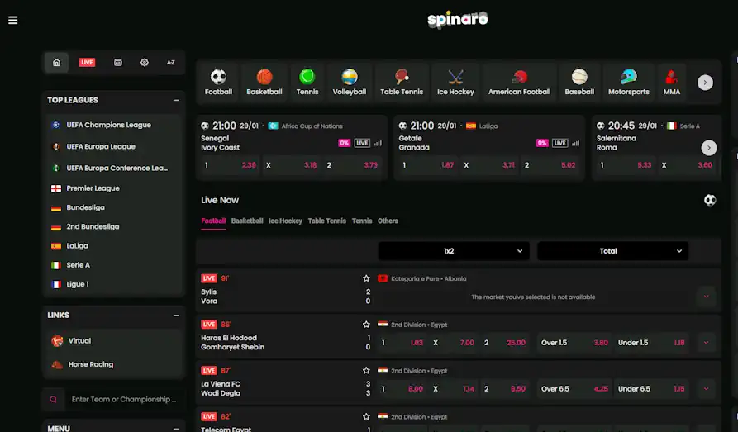This screenshot has width=738, height=432.
Task: Switch to the Tennis live tab
Action: coord(362,221)
